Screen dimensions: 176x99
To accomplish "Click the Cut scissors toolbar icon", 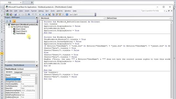I will (19, 15).
